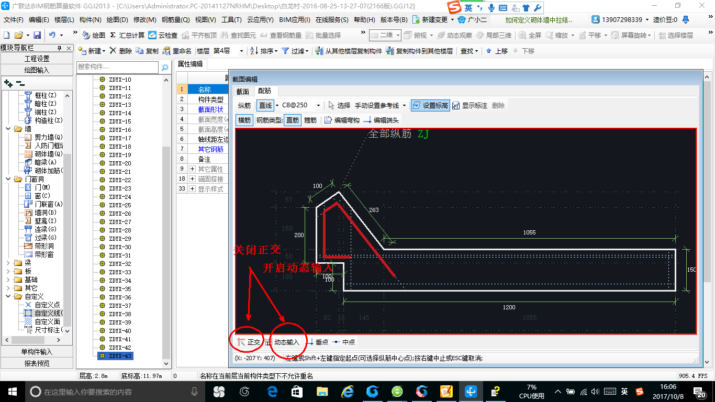Image resolution: width=715 pixels, height=402 pixels.
Task: Click collapse-all minus icon in navigation tree
Action: (x=20, y=83)
